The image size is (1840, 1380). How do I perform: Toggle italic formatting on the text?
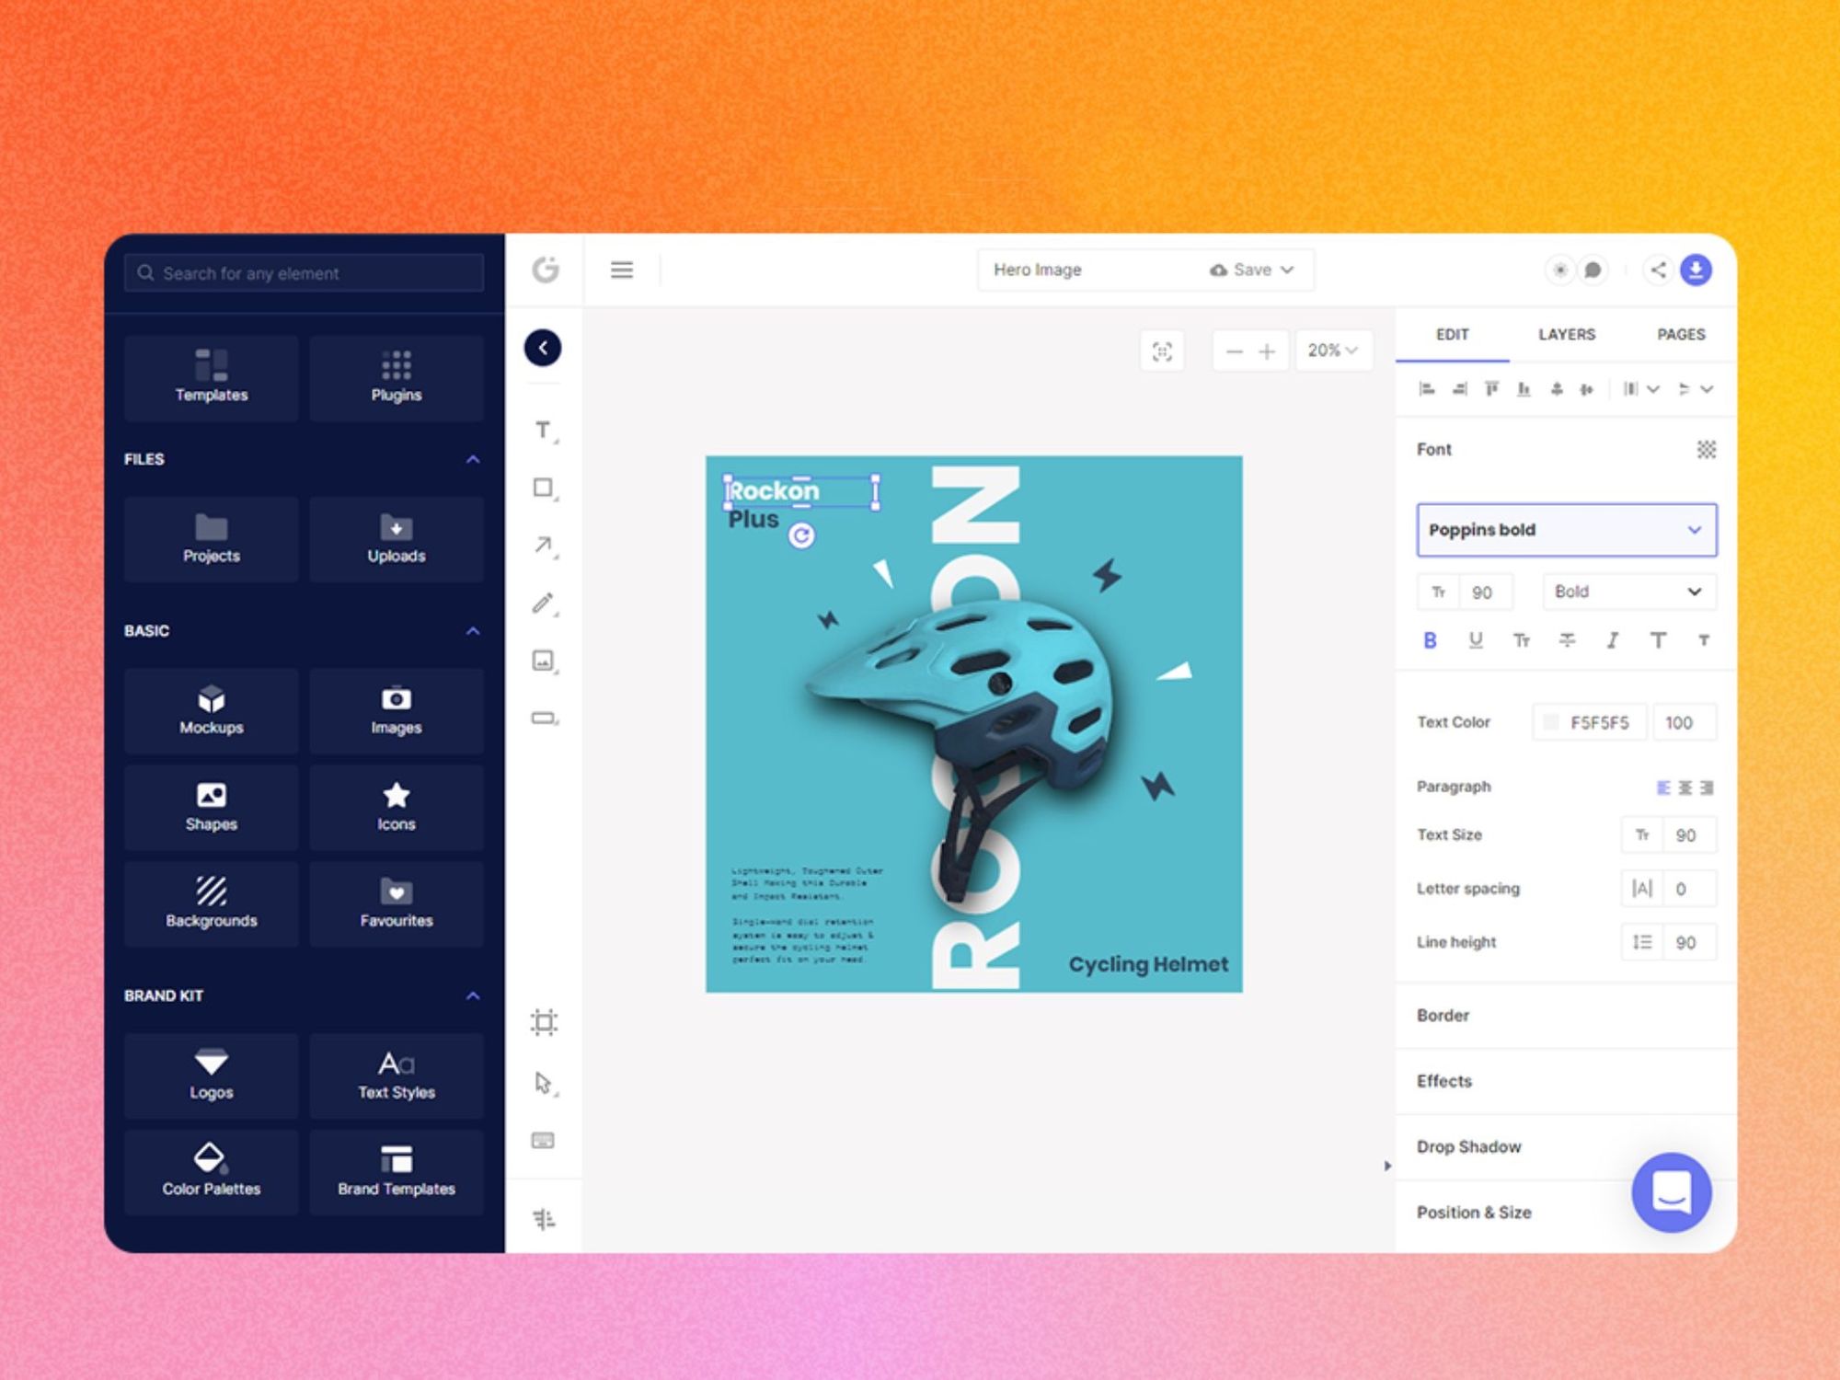click(1613, 640)
